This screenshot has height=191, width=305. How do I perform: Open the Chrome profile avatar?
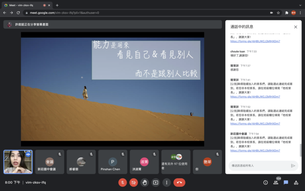tap(294, 13)
